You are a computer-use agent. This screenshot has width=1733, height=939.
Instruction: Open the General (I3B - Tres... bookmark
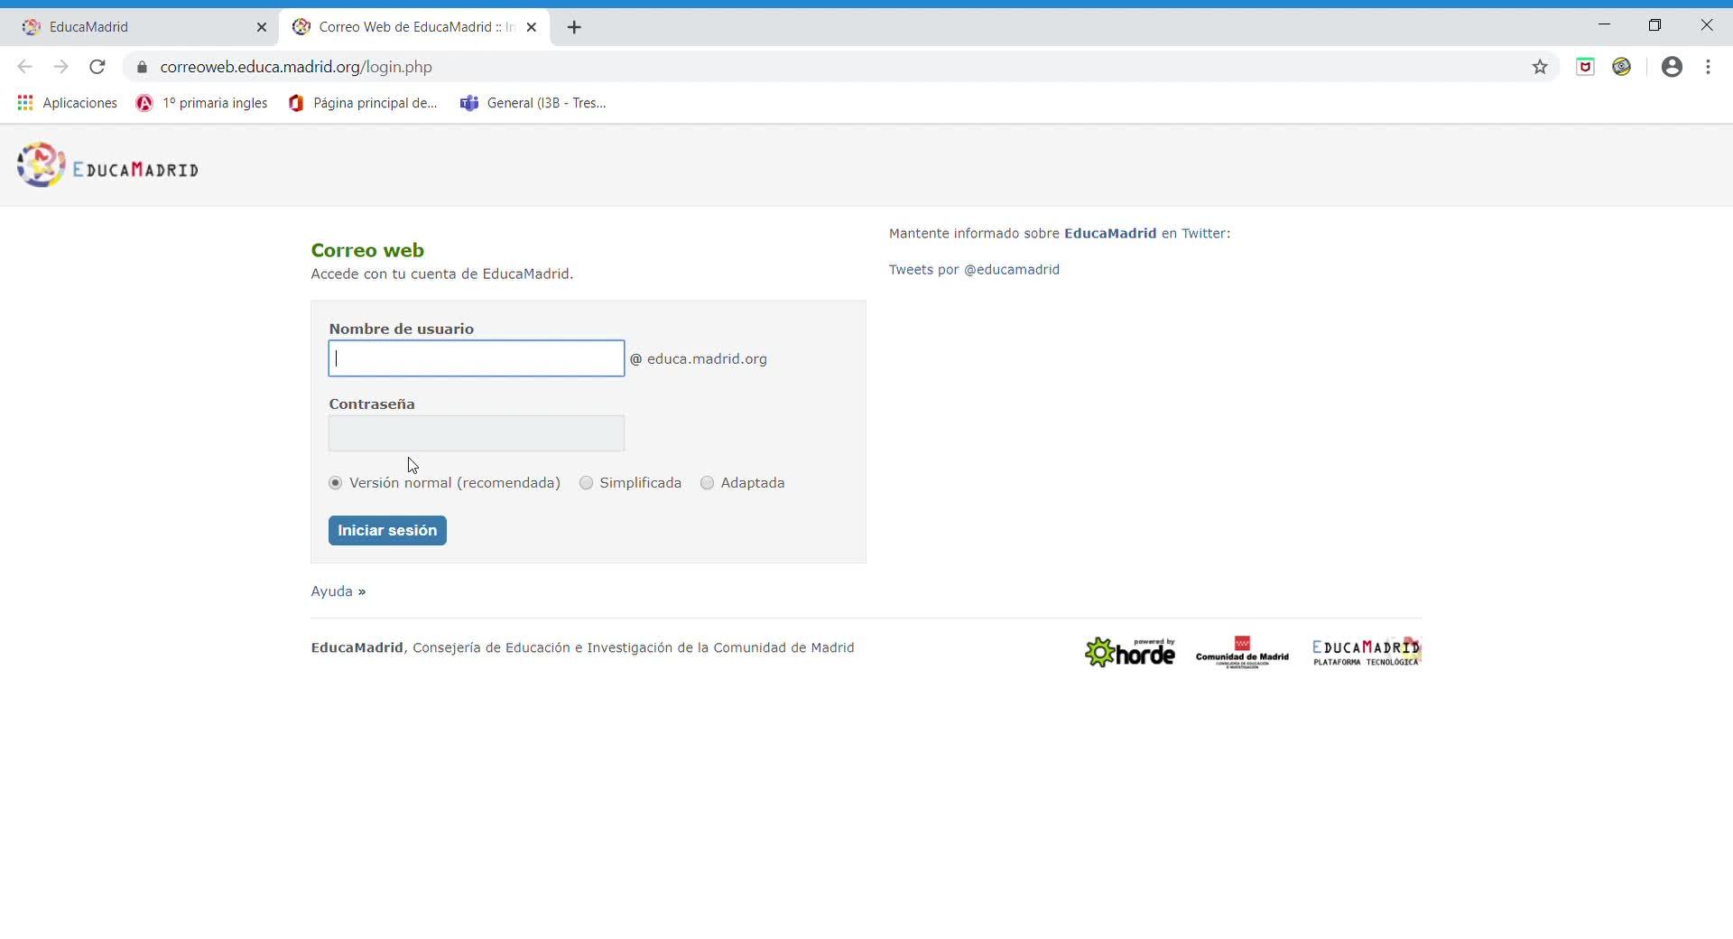(533, 103)
